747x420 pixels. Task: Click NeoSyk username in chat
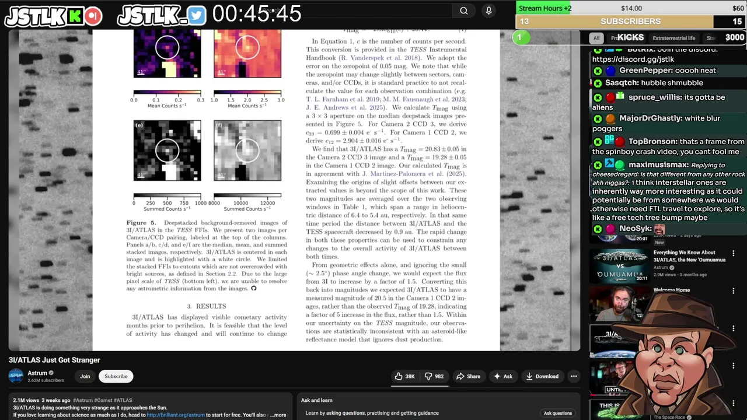pyautogui.click(x=636, y=229)
